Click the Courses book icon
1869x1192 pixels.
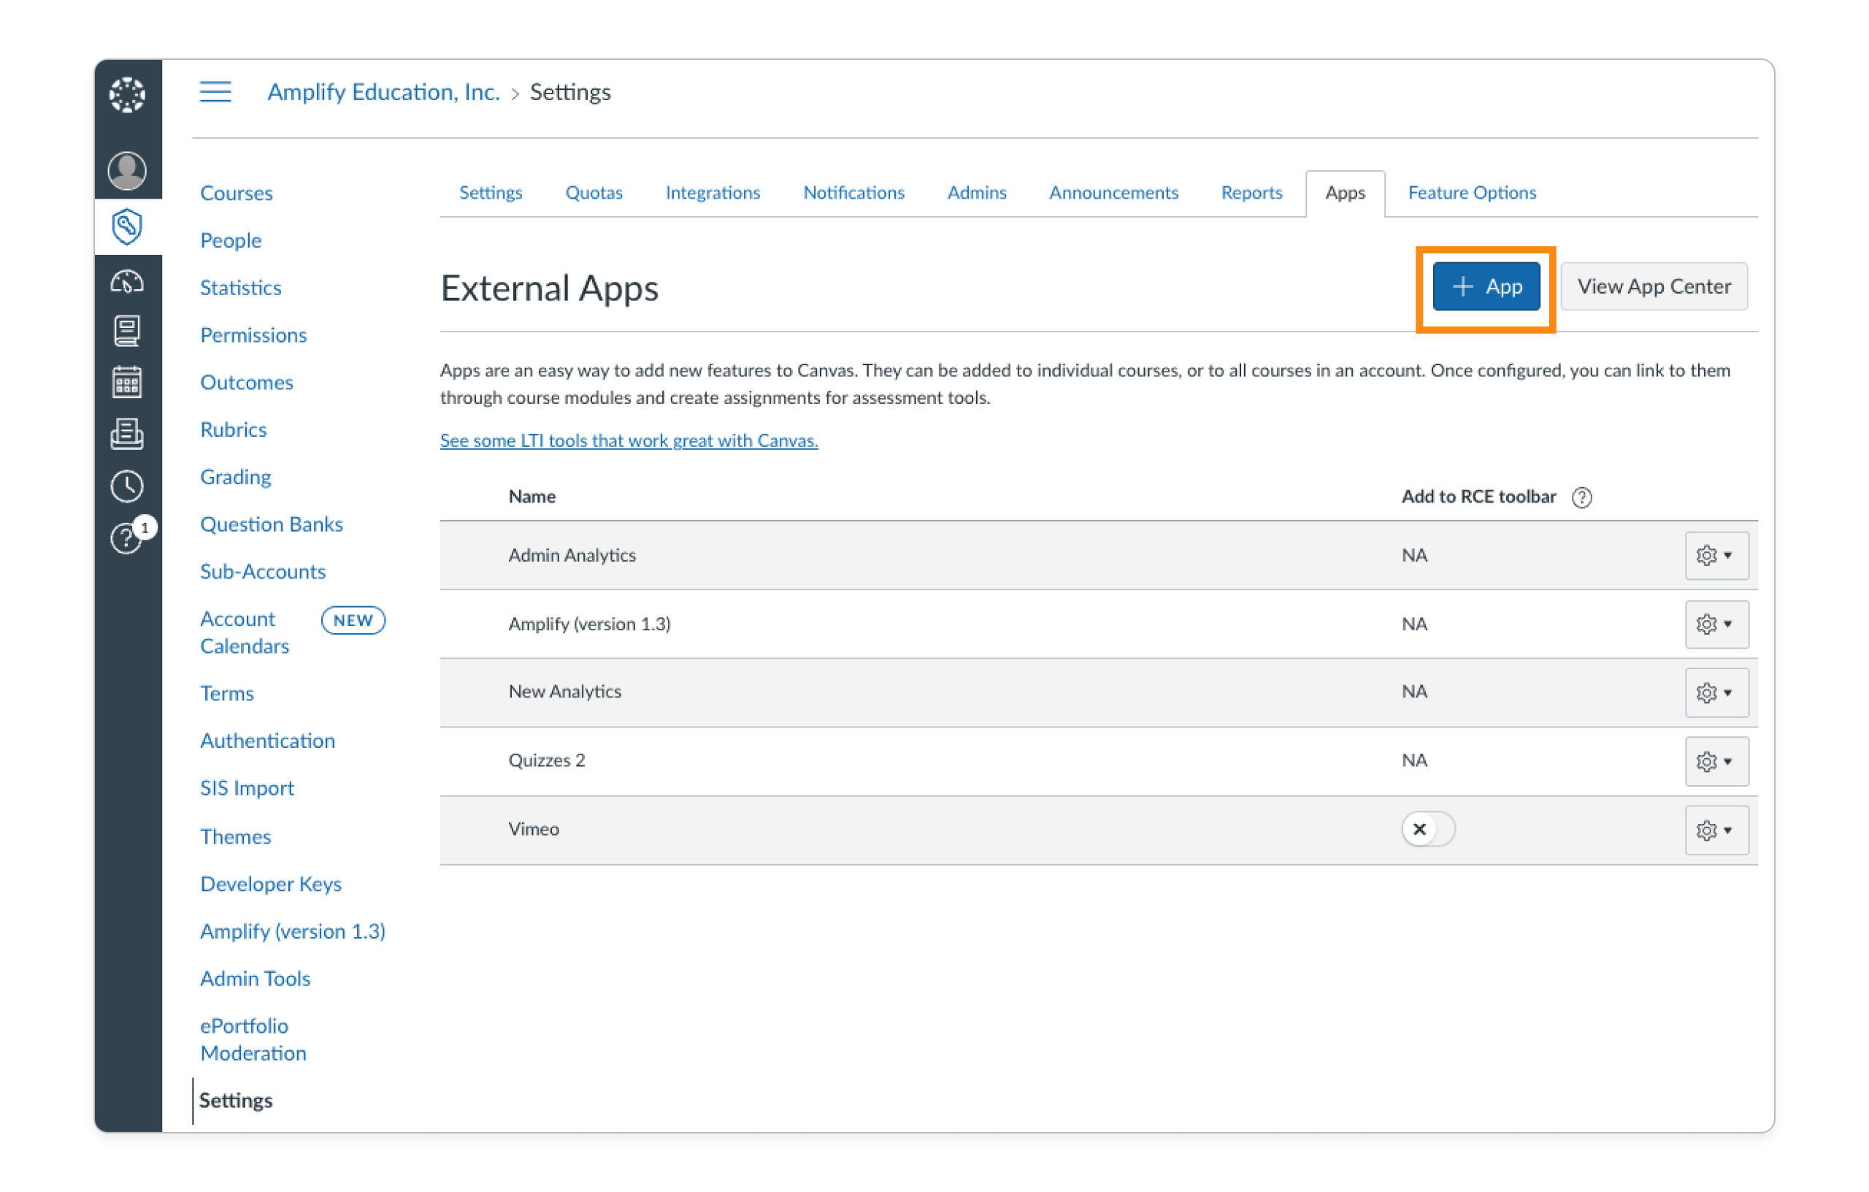[x=128, y=331]
